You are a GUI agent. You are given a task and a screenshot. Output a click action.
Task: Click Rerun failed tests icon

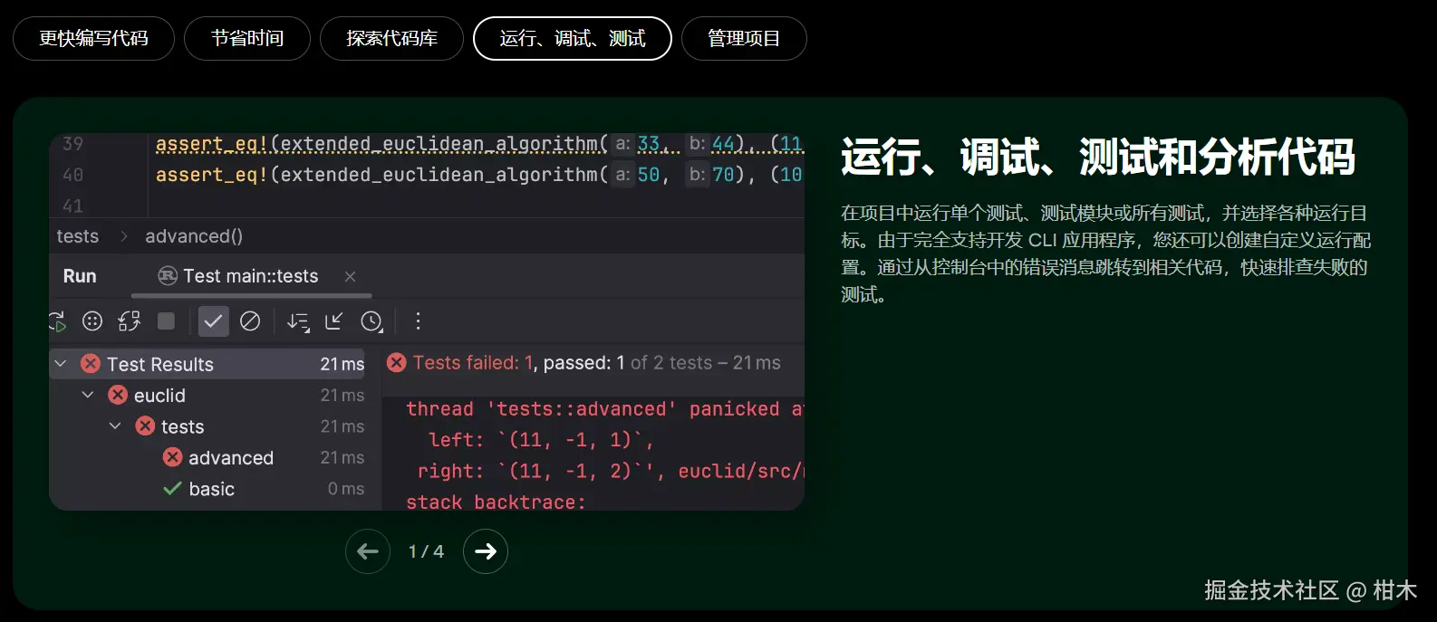click(92, 321)
